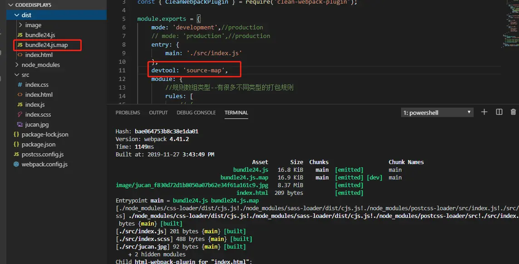Image resolution: width=519 pixels, height=264 pixels.
Task: Switch to the PROBLEMS panel tab
Action: pyautogui.click(x=128, y=113)
